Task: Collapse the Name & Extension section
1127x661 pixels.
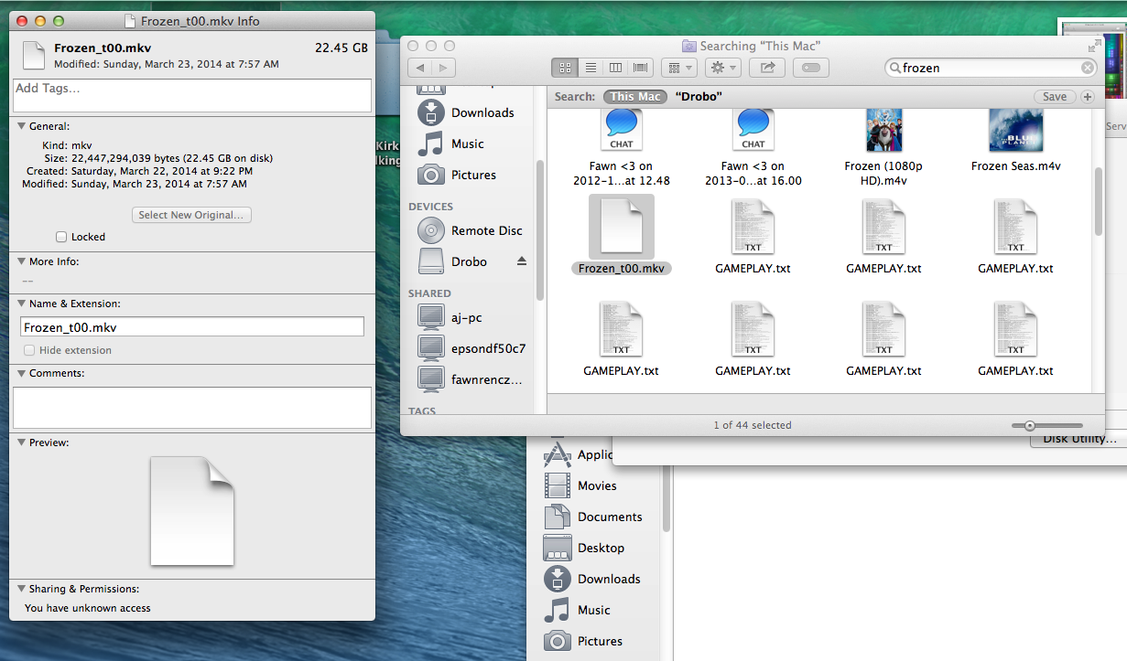Action: click(21, 304)
